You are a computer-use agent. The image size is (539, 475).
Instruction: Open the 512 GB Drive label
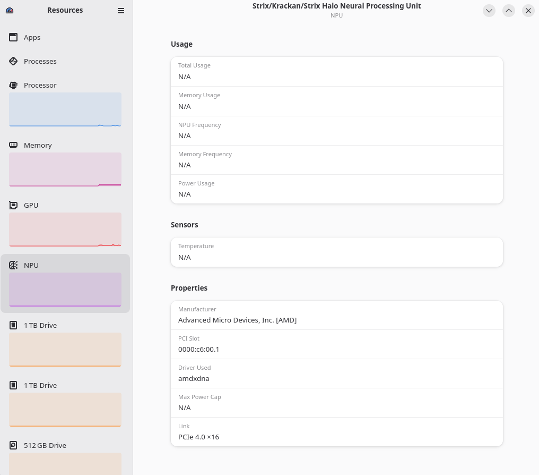click(x=45, y=445)
